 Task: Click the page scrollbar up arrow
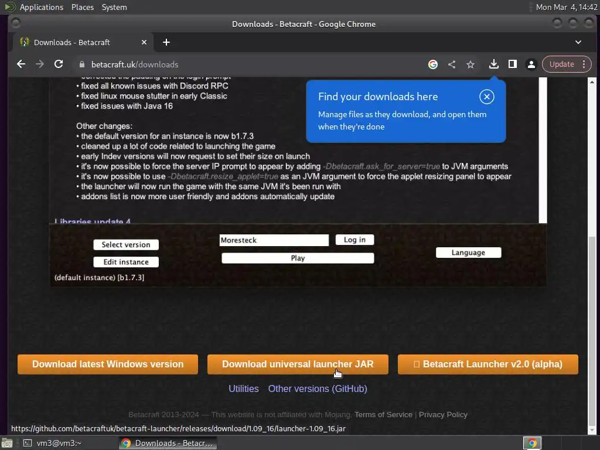[592, 82]
